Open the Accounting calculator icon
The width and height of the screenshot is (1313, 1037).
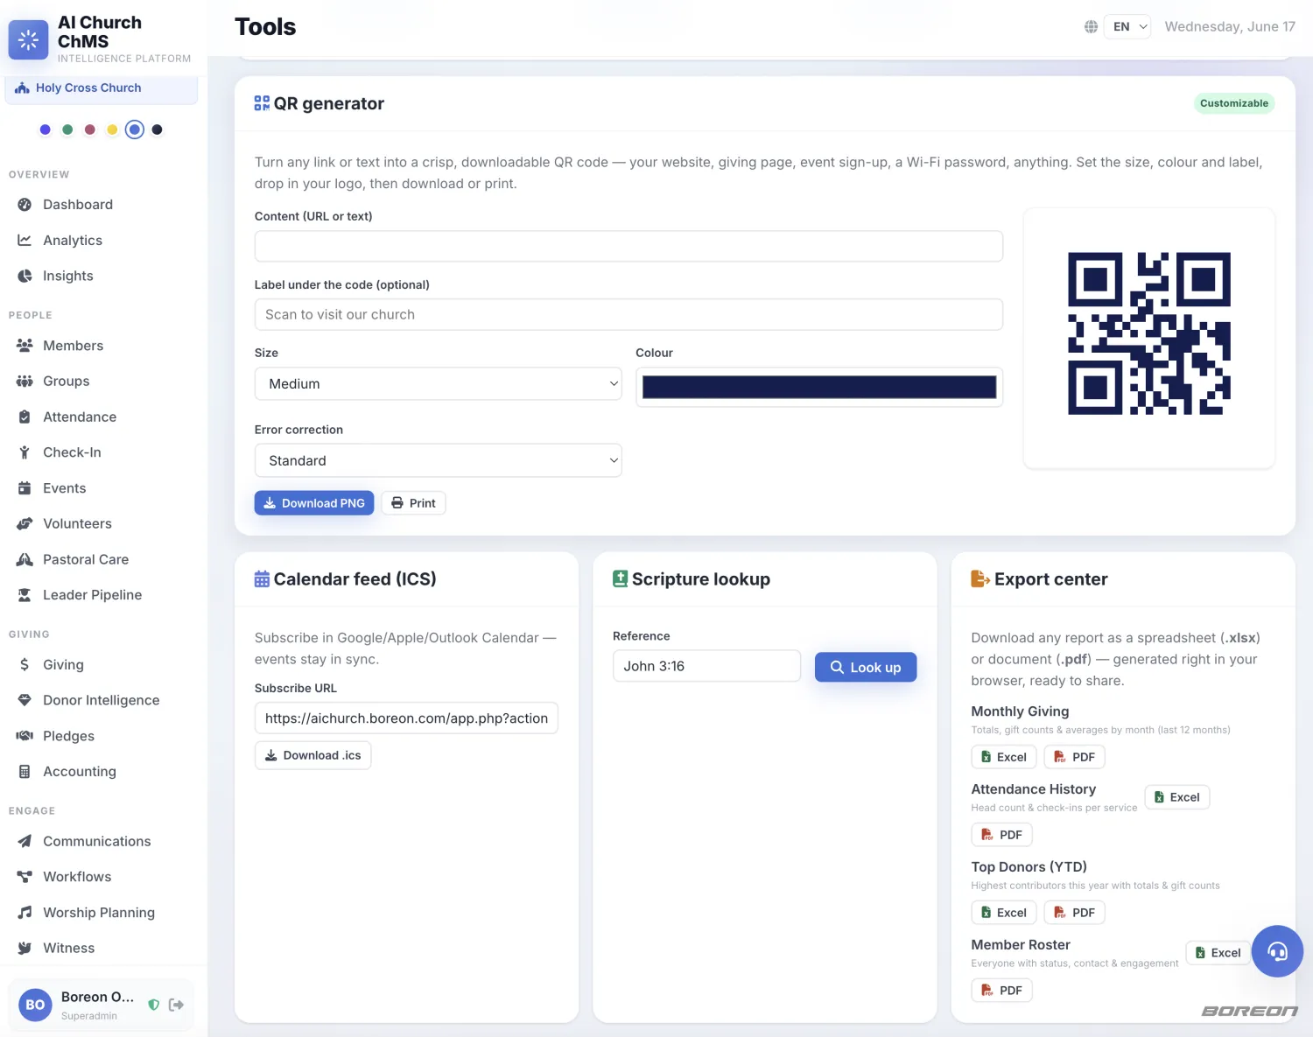25,772
